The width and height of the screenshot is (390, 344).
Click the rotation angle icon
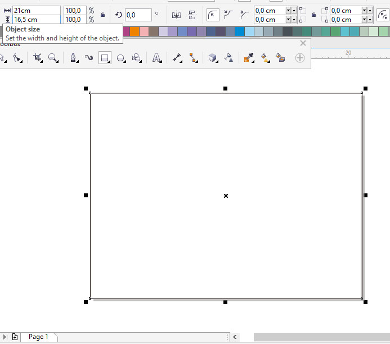119,15
